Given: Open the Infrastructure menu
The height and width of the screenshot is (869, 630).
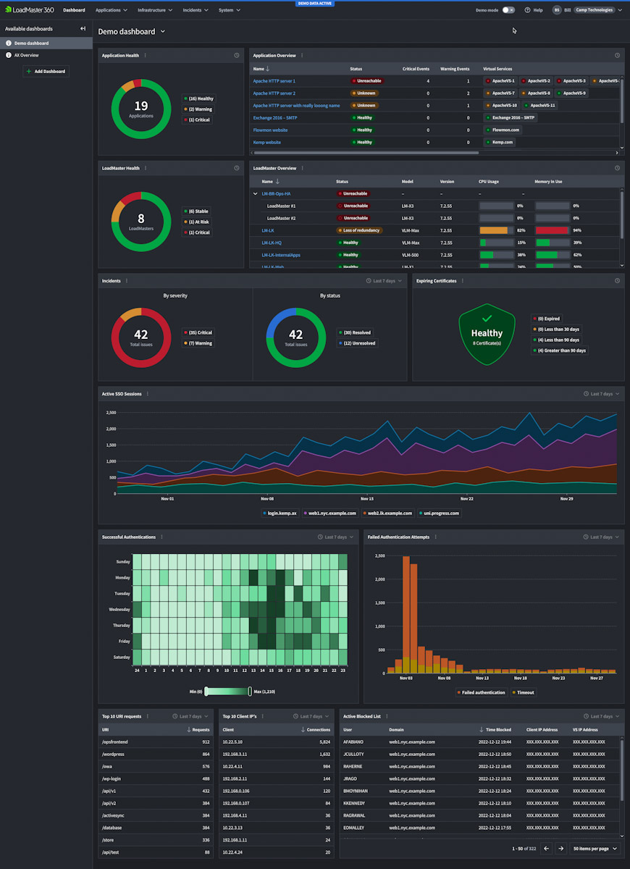Looking at the screenshot, I should pos(155,10).
